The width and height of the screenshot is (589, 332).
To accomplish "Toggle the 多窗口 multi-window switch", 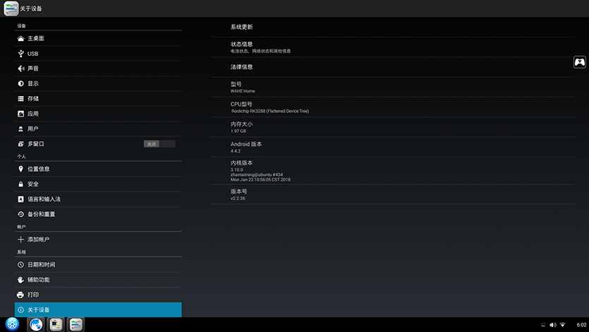I will [x=159, y=144].
